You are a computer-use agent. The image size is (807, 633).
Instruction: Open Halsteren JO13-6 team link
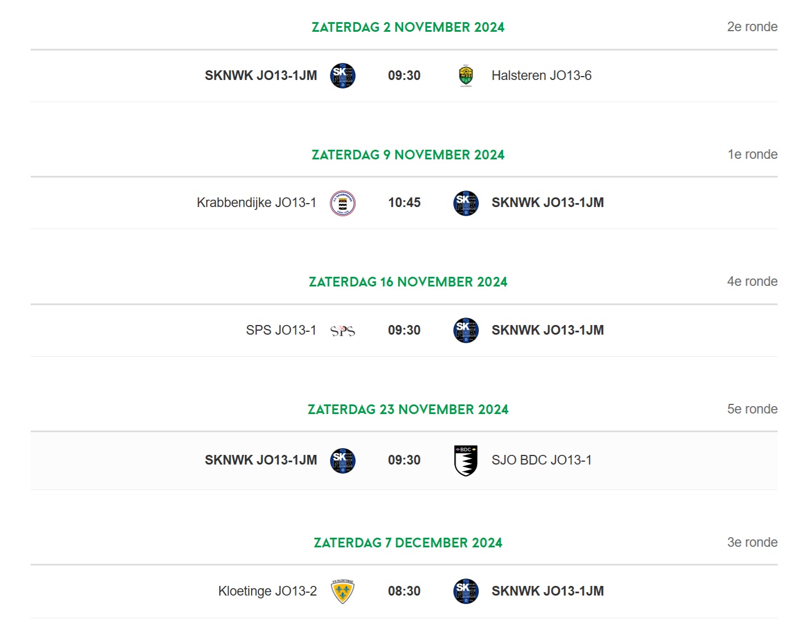(541, 75)
